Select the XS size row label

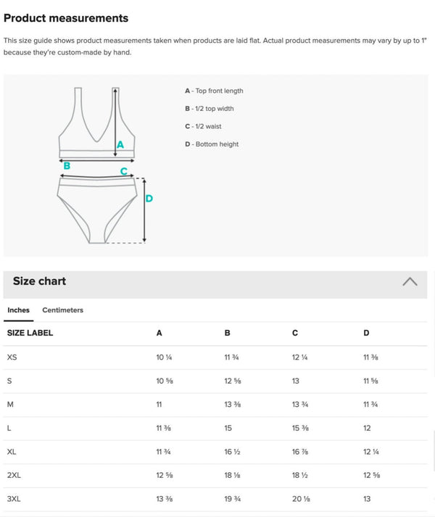(12, 357)
